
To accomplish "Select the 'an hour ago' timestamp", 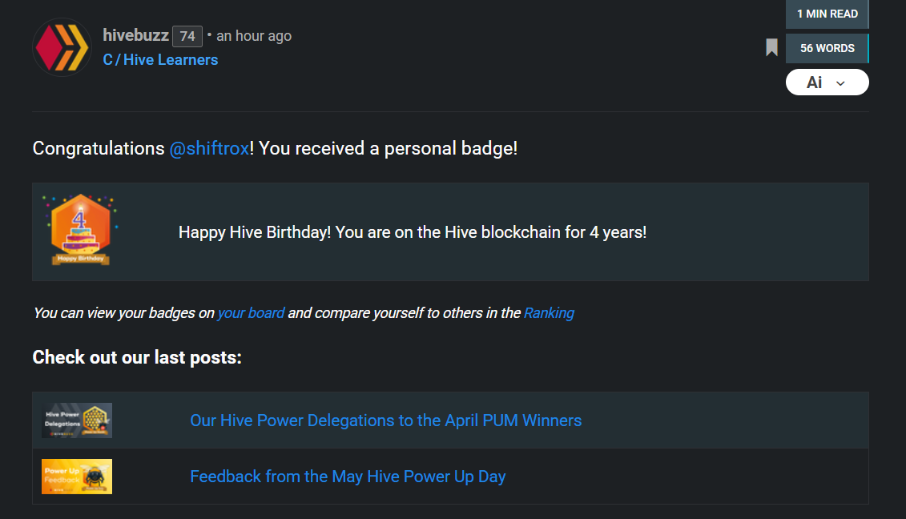I will click(254, 36).
